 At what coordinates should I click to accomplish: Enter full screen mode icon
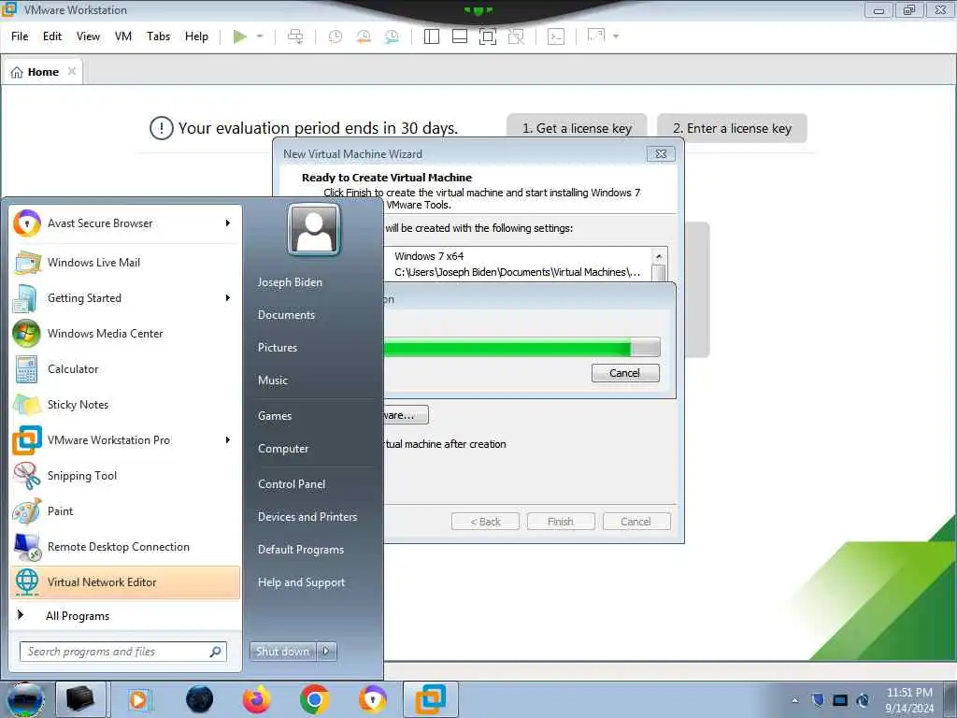tap(488, 36)
